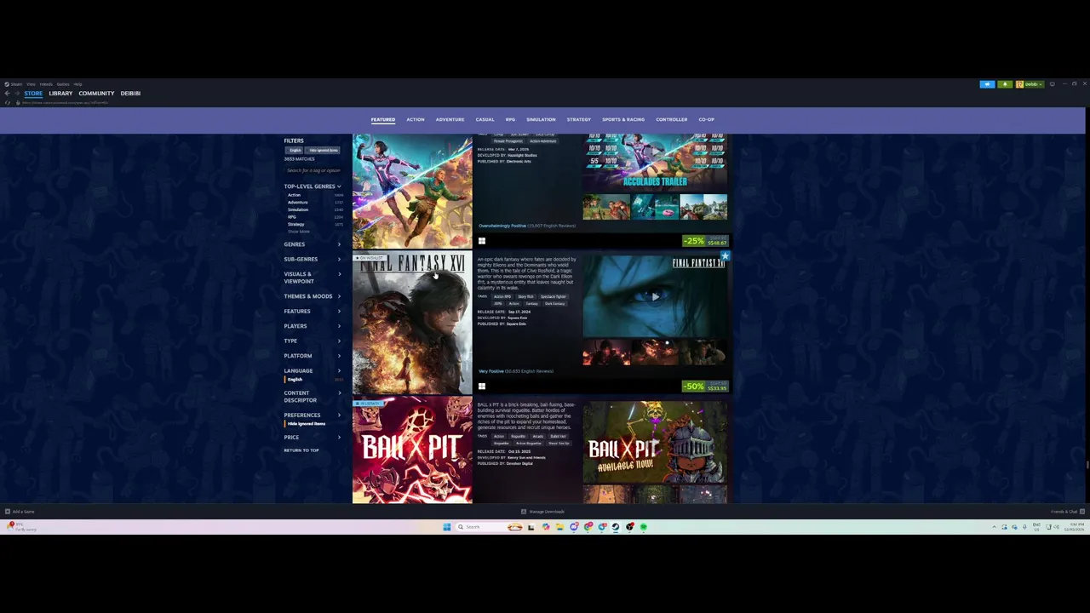This screenshot has width=1090, height=613.
Task: Check the Simulation genre filter
Action: pyautogui.click(x=314, y=209)
